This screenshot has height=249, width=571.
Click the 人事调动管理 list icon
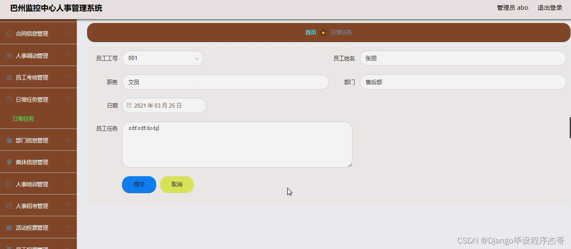click(x=9, y=56)
